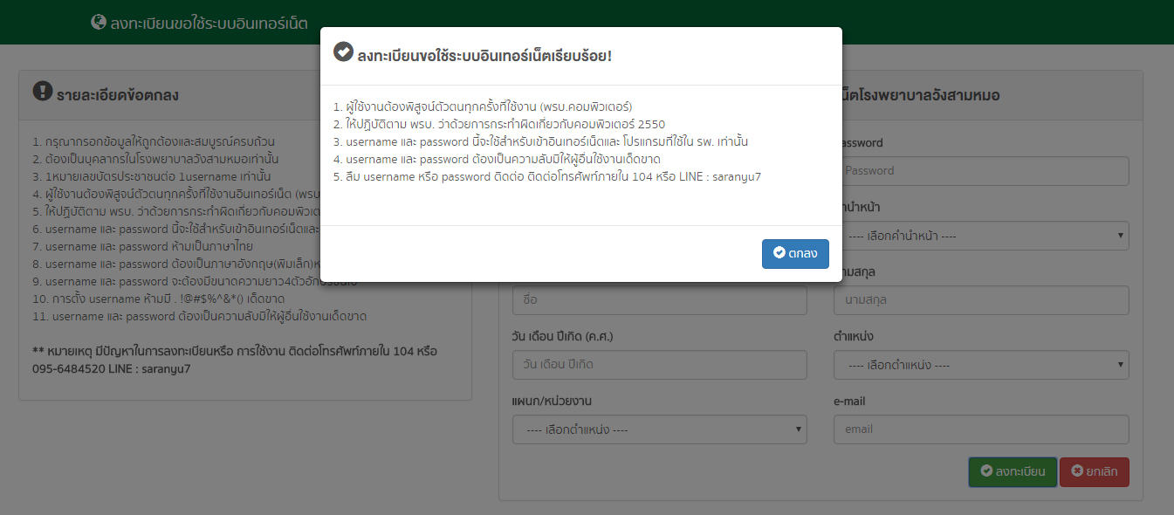The width and height of the screenshot is (1174, 515).
Task: Click the รายละเอียดข้อตกลง panel heading
Action: tap(118, 94)
